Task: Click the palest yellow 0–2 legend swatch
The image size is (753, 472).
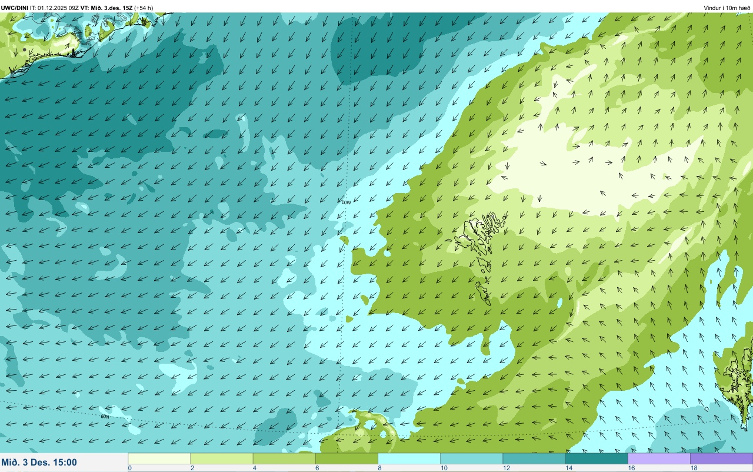Action: pyautogui.click(x=159, y=458)
